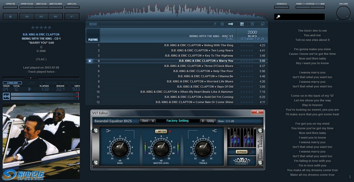The height and width of the screenshot is (182, 354).
Task: Click the play indicator arrow on track 4
Action: 90,61
